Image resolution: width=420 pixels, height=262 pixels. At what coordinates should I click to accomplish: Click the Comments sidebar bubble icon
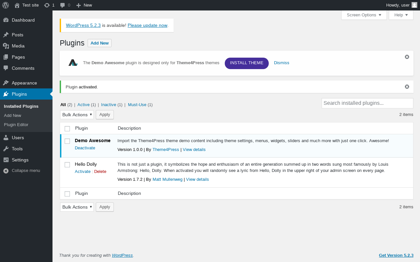[x=6, y=68]
